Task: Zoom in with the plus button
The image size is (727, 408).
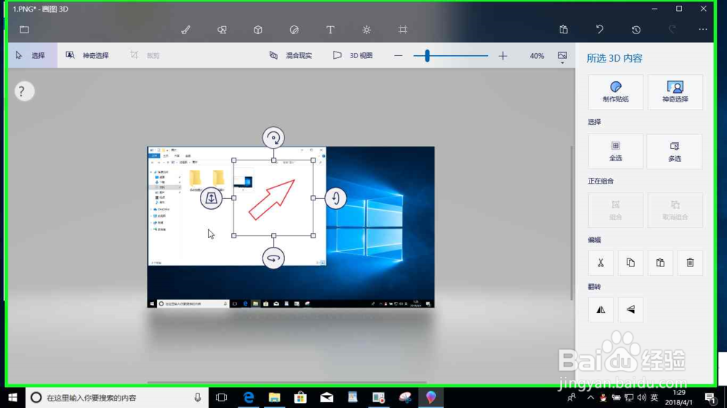Action: click(502, 56)
